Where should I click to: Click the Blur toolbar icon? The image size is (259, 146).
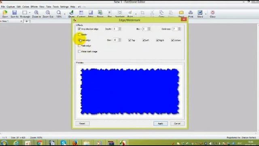click(110, 14)
